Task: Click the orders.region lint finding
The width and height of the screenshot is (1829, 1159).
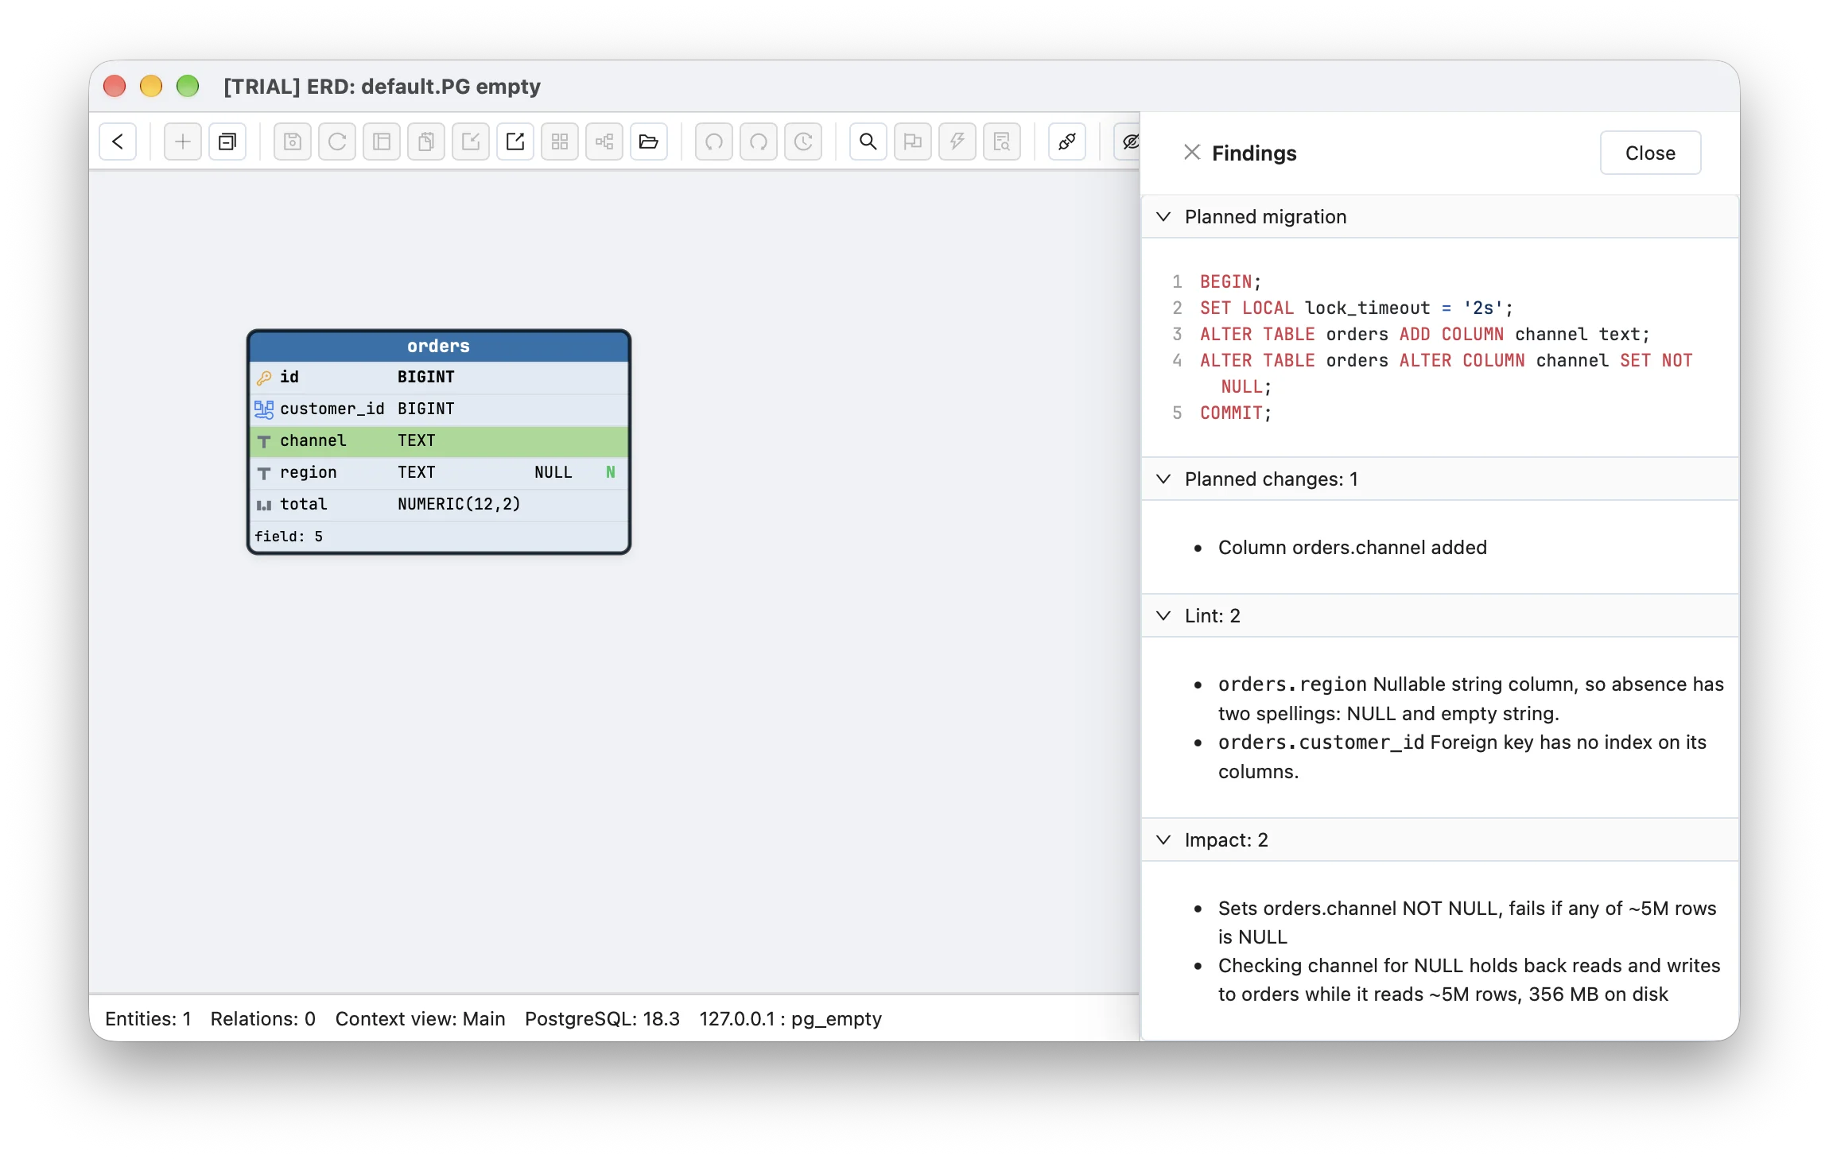Action: (1471, 698)
